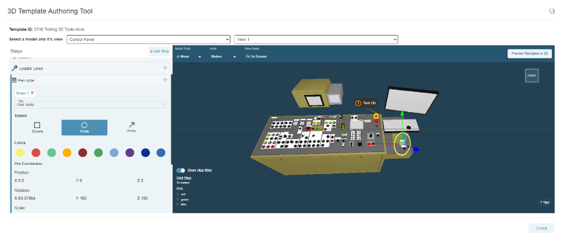566x236 pixels.
Task: Edit Position X value 0.5
Action: [x=22, y=180]
